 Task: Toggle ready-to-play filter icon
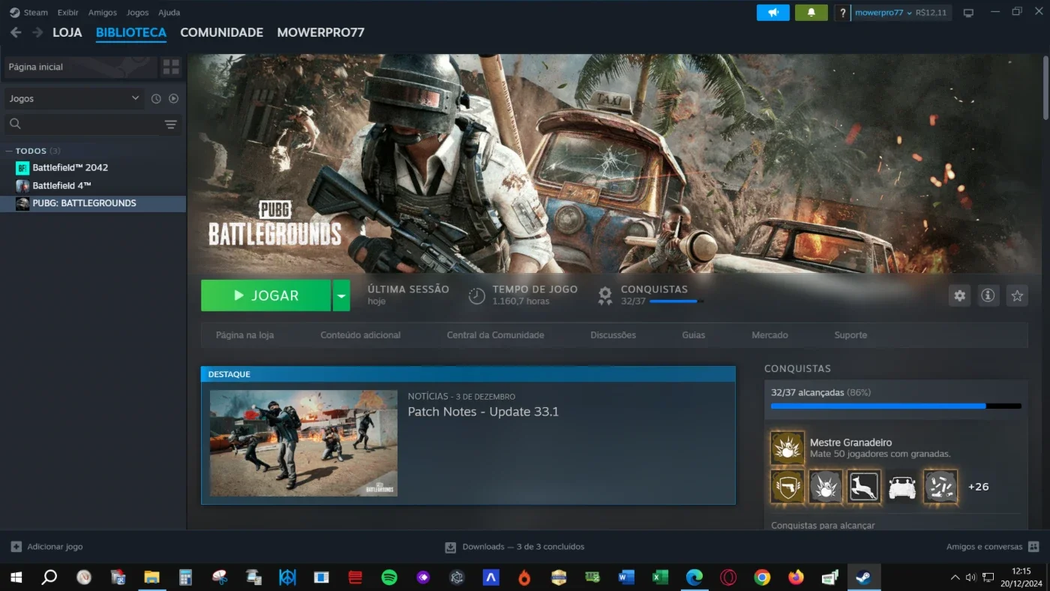173,98
